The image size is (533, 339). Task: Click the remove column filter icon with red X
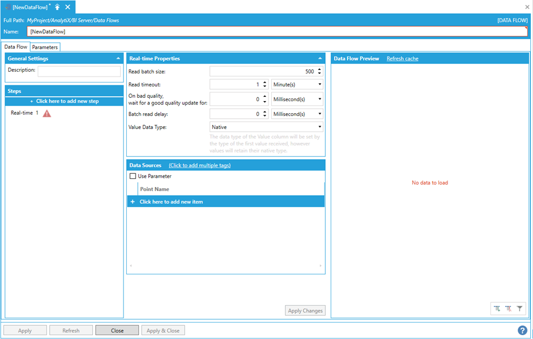click(508, 308)
